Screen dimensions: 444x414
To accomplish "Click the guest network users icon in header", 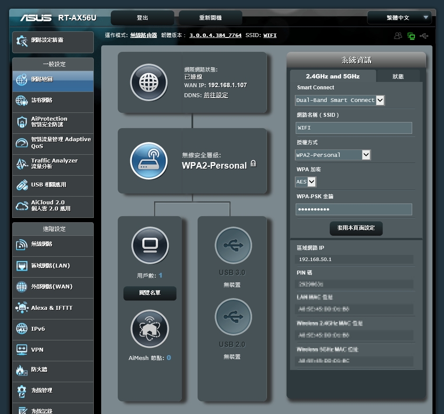I will 398,36.
